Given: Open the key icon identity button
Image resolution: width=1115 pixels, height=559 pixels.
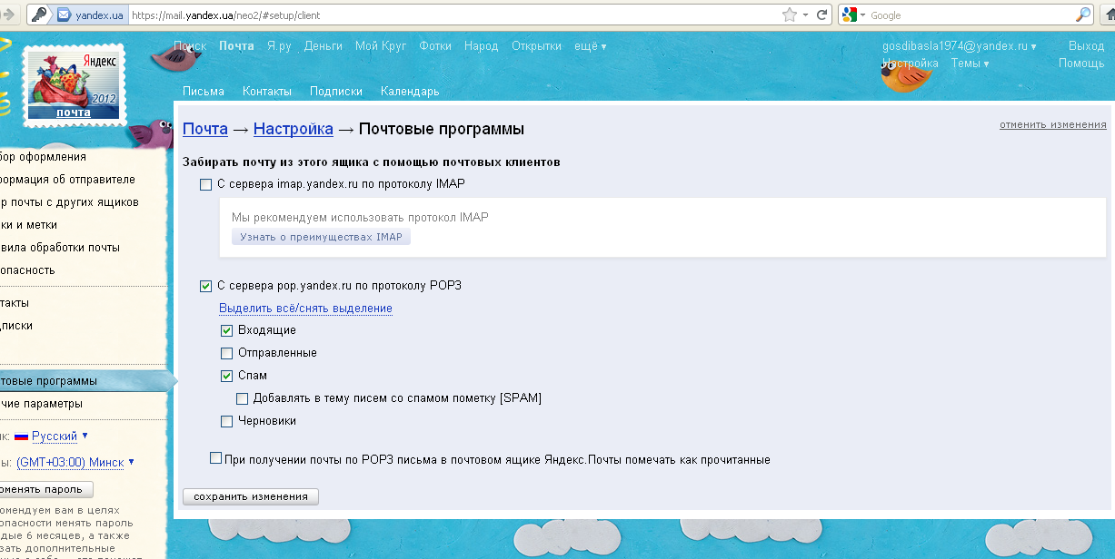Looking at the screenshot, I should coord(40,15).
